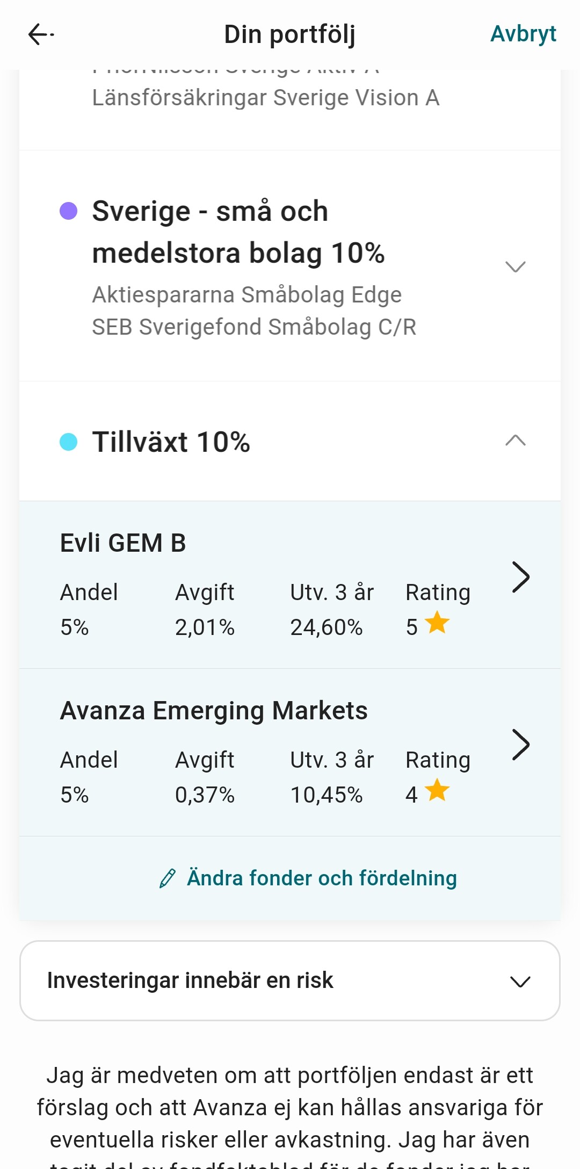The image size is (580, 1169).
Task: Expand Sverige små och medelstora bolag section
Action: 515,266
